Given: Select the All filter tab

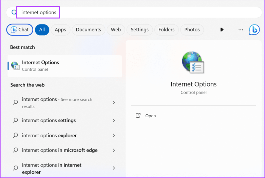Looking at the screenshot, I should point(42,29).
